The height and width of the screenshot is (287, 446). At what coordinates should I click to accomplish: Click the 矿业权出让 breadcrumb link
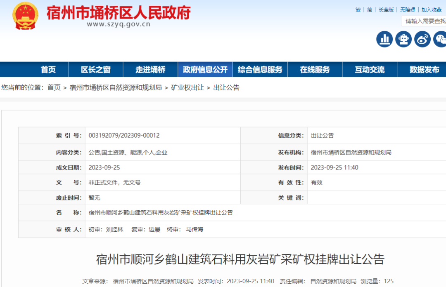click(x=187, y=87)
